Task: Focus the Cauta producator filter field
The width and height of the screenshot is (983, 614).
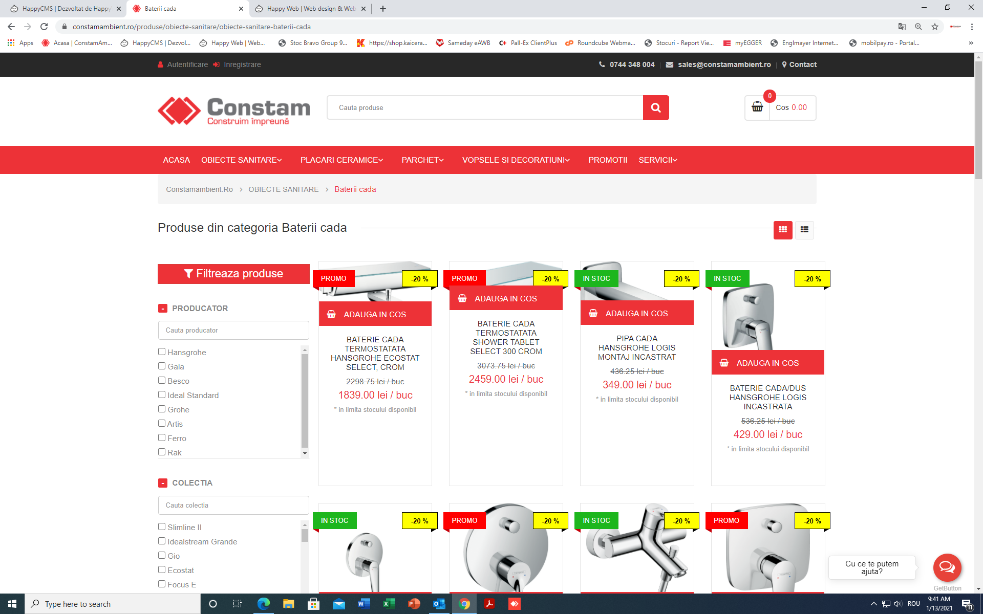Action: pos(233,331)
